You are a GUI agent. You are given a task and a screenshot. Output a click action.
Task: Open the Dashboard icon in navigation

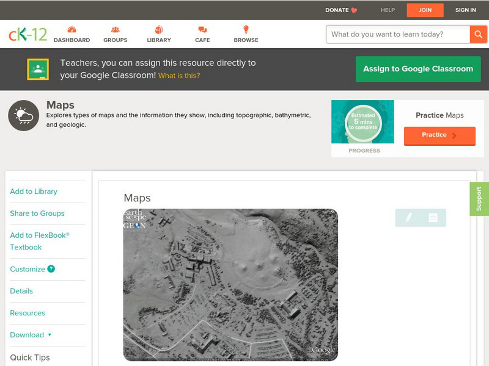click(72, 30)
